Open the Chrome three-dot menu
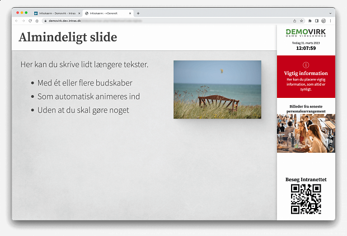 click(330, 21)
